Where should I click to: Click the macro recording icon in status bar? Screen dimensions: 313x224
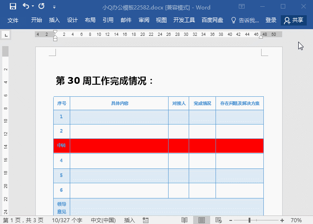pyautogui.click(x=145, y=220)
